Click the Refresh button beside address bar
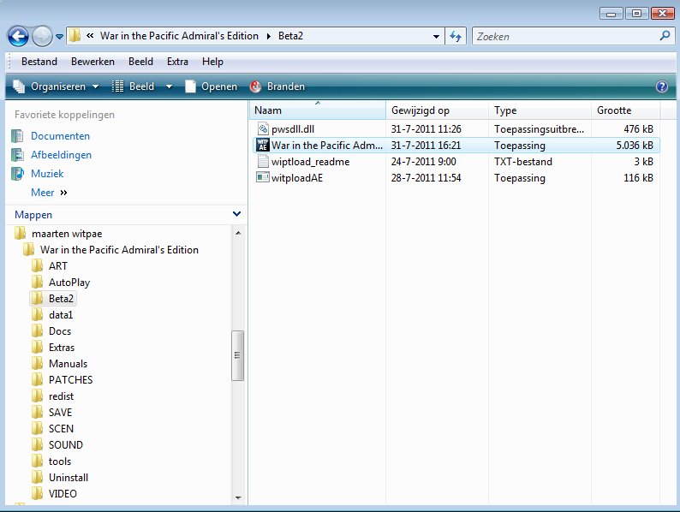The image size is (680, 512). coord(456,37)
